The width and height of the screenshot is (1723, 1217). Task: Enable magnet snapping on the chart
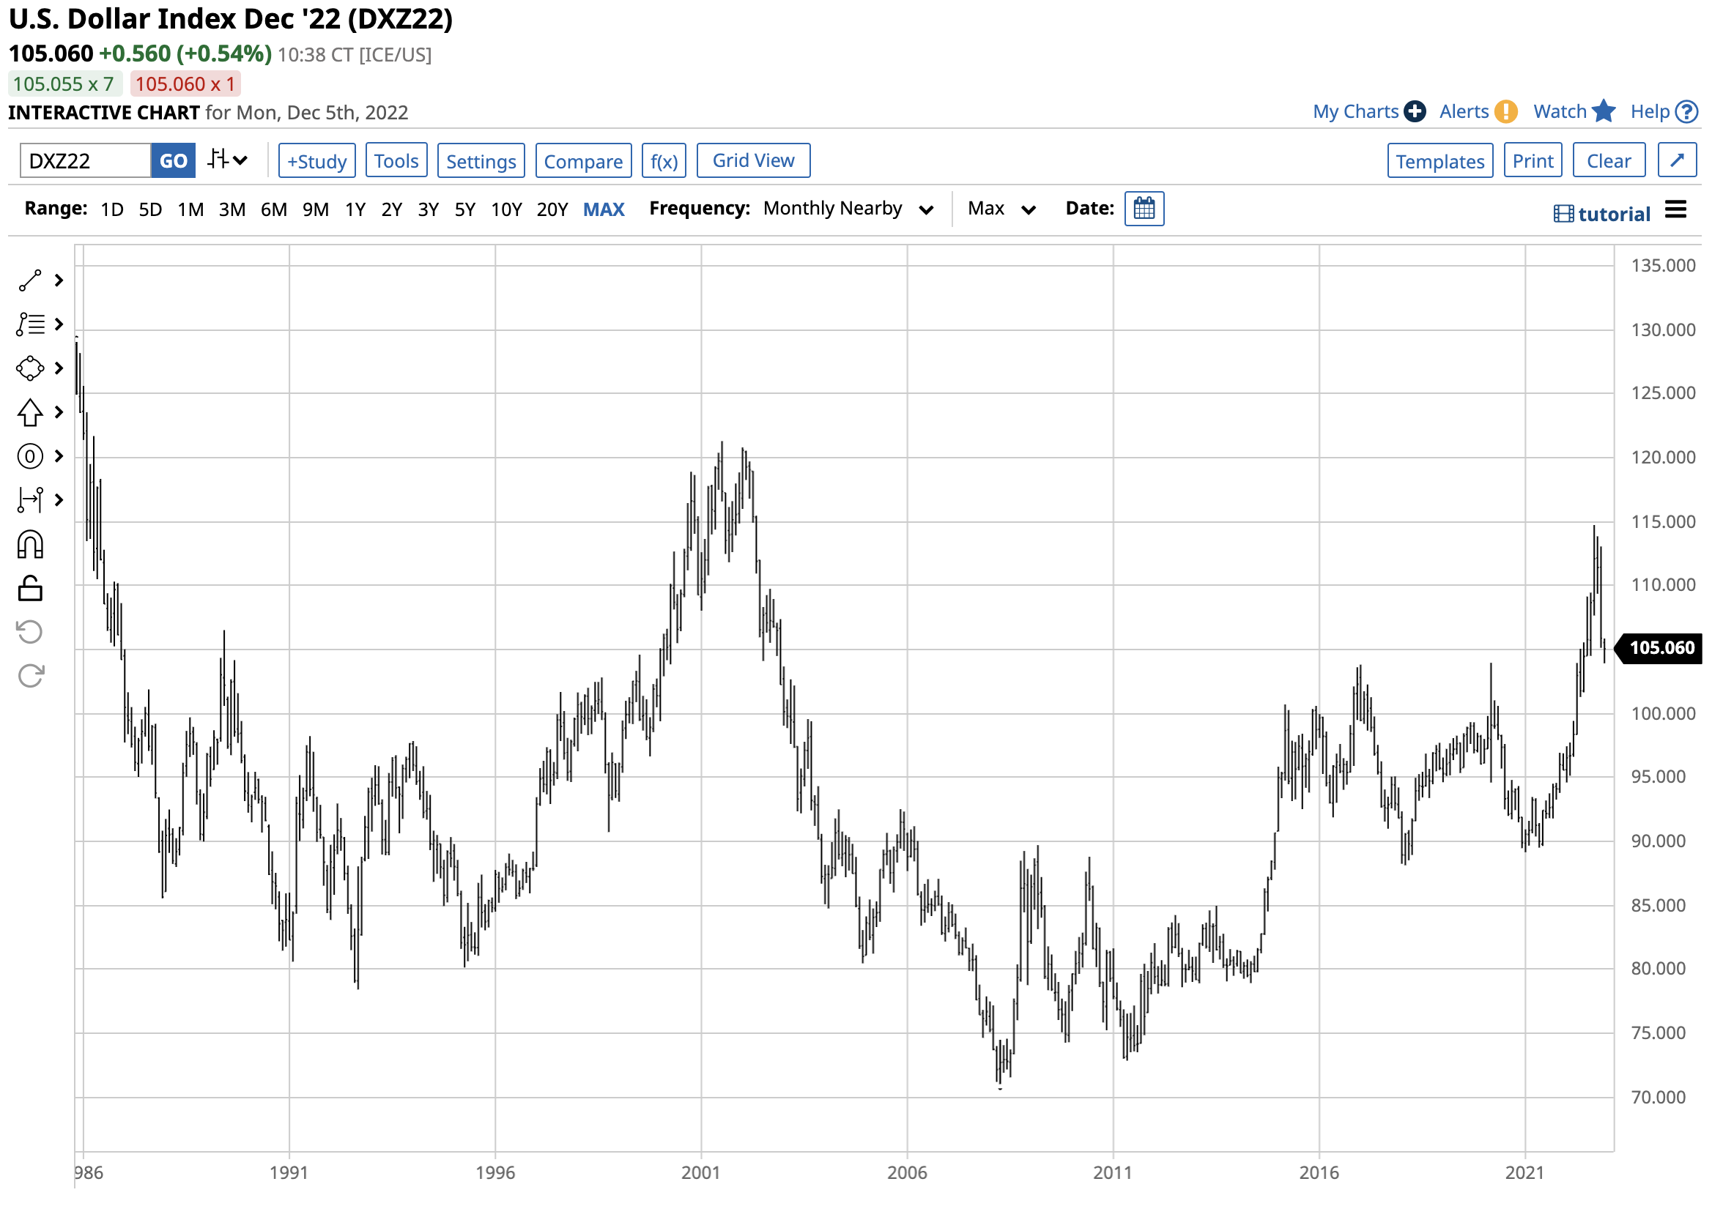(x=30, y=544)
